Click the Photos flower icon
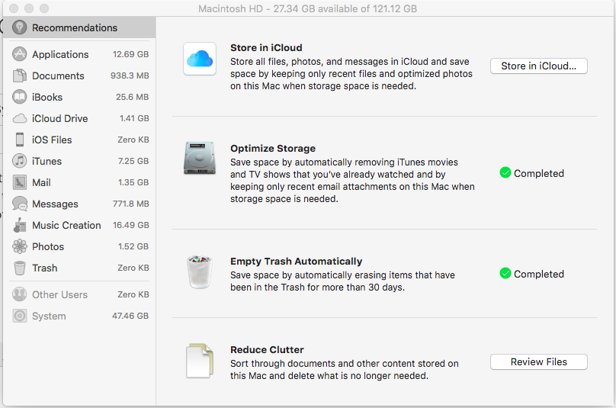The height and width of the screenshot is (408, 616). (x=19, y=246)
